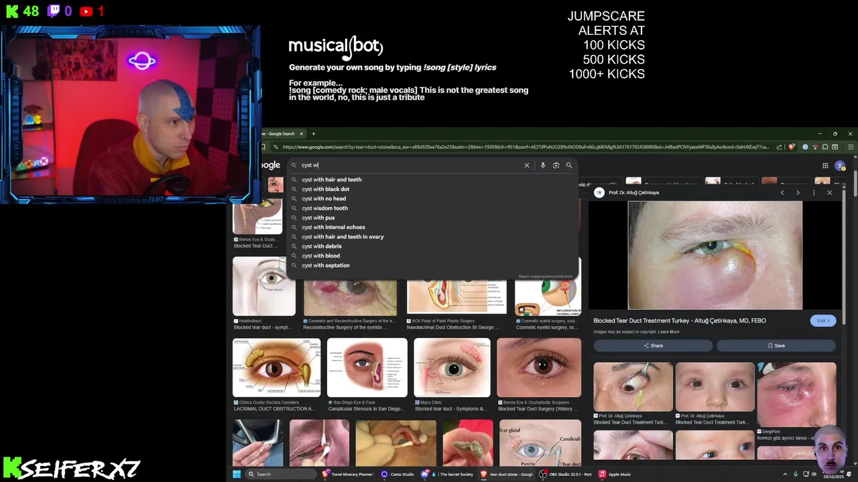
Task: Switch to The Secret Society taskbar item
Action: (x=454, y=474)
